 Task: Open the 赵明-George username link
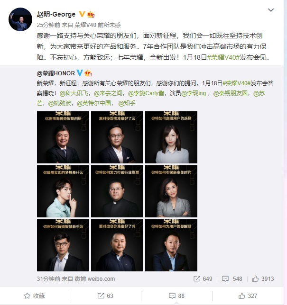click(x=56, y=14)
